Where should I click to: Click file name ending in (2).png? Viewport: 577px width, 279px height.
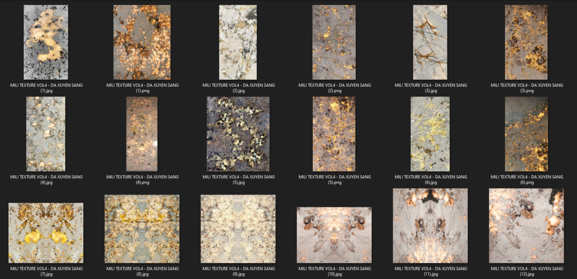(335, 88)
